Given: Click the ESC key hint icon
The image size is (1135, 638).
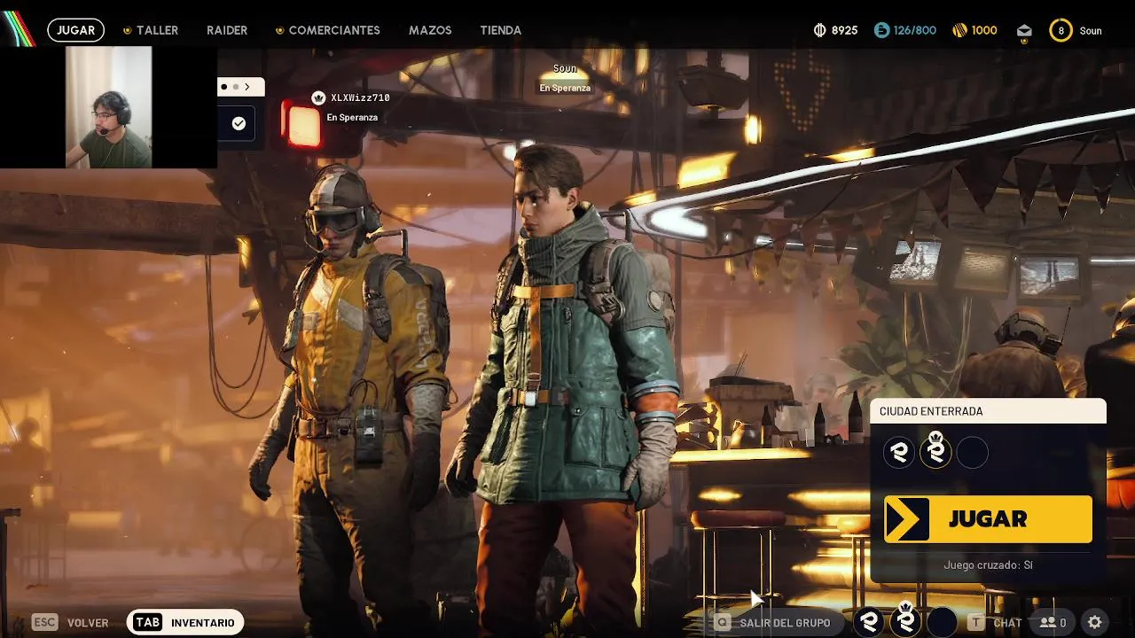Looking at the screenshot, I should (x=45, y=623).
